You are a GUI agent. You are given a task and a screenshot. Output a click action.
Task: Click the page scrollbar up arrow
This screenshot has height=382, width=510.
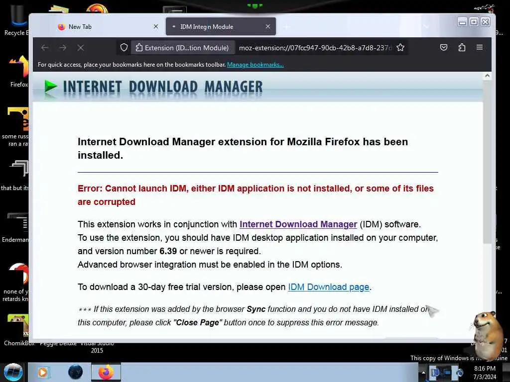click(487, 76)
